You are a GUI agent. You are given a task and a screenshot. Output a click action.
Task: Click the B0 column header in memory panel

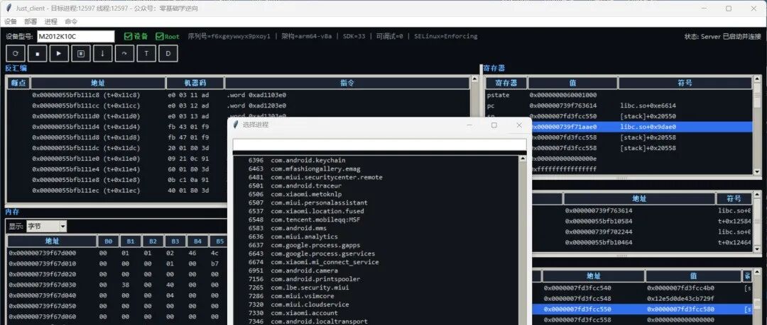coord(109,241)
